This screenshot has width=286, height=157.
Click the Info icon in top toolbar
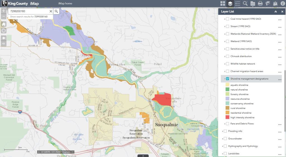[283, 4]
